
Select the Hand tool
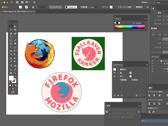[11, 73]
